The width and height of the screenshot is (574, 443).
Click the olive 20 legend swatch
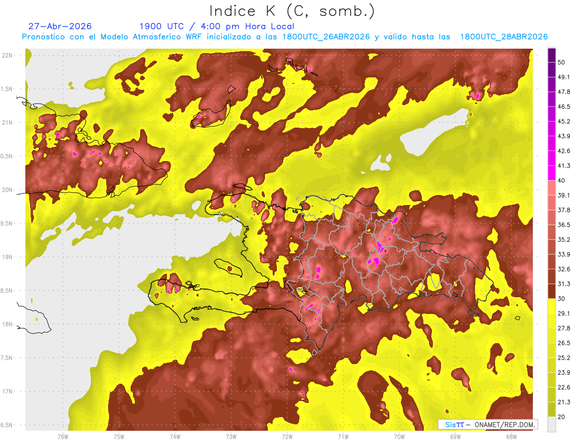[x=552, y=410]
